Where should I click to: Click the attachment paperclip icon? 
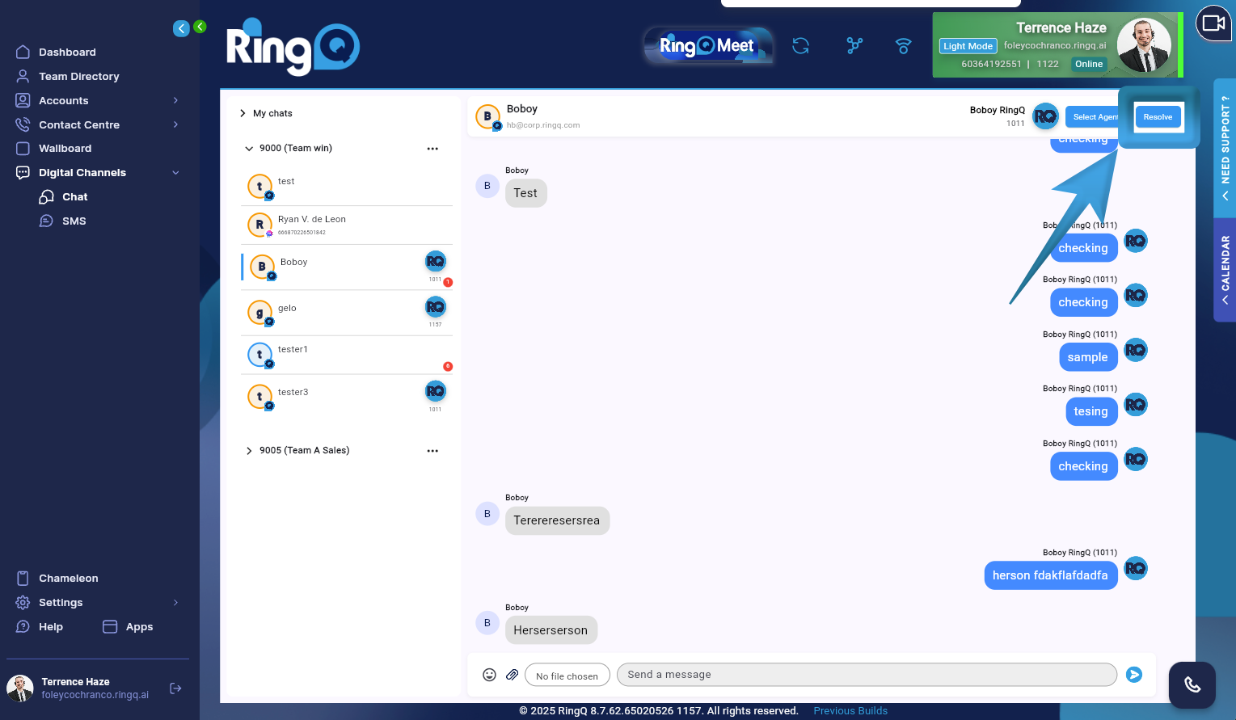[x=512, y=674]
